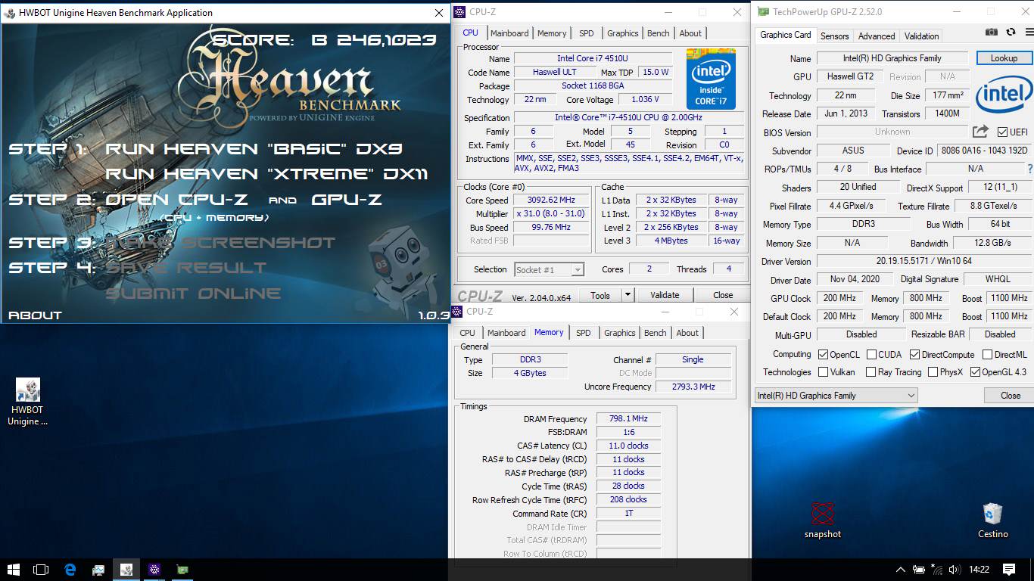This screenshot has height=581, width=1034.
Task: Click the BIOS export share icon in GPU-Z
Action: [981, 132]
